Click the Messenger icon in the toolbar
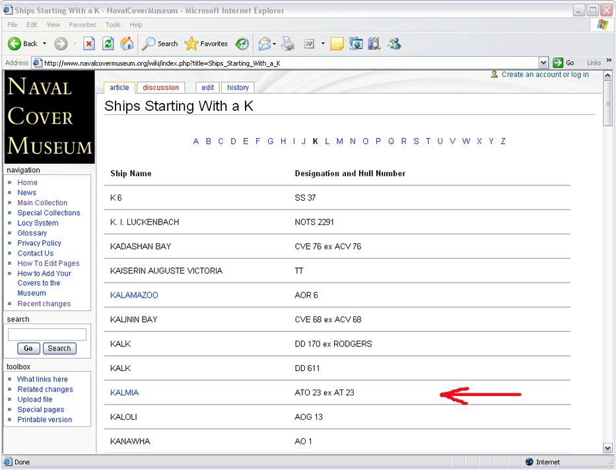 click(395, 44)
